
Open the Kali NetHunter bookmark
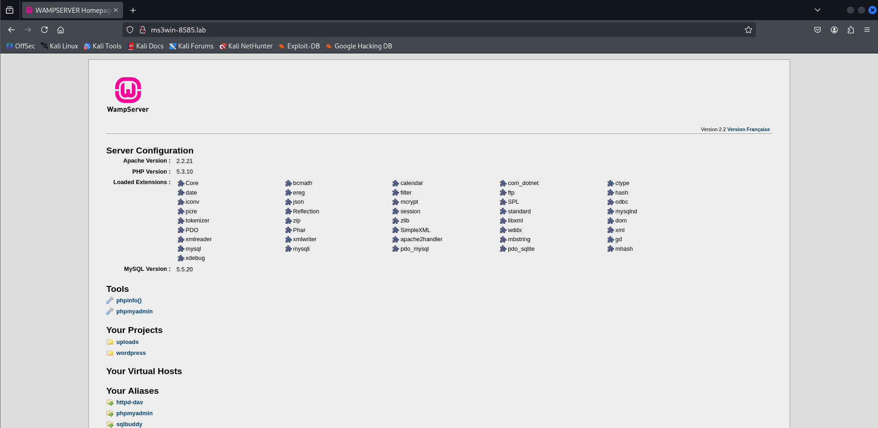click(x=246, y=46)
